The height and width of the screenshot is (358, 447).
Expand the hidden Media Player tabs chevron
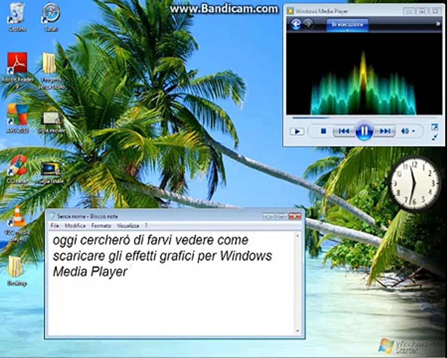click(x=438, y=24)
